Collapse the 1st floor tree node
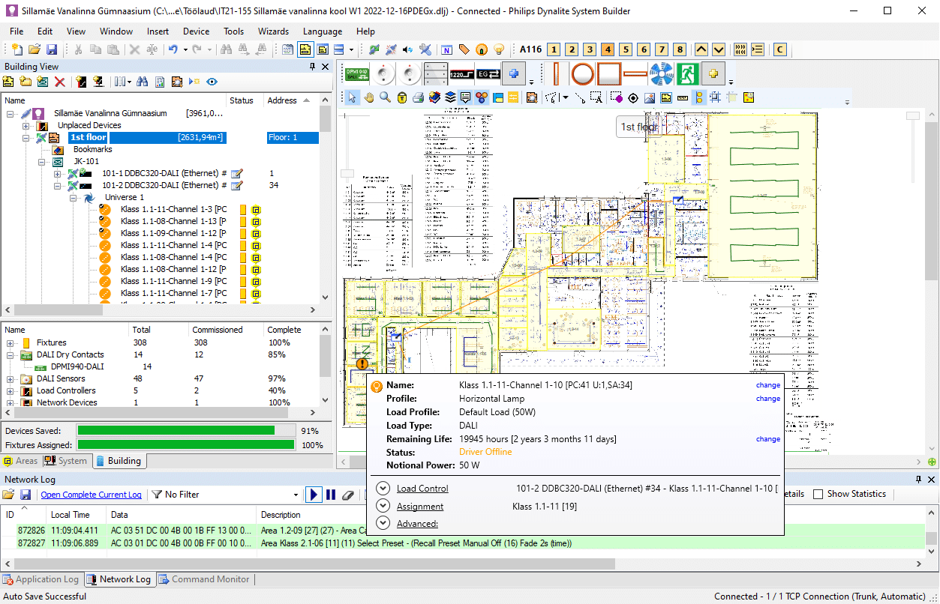The height and width of the screenshot is (604, 940). 26,138
